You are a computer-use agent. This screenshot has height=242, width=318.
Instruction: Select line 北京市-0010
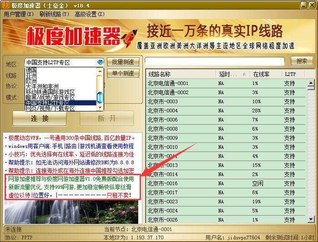[226, 147]
